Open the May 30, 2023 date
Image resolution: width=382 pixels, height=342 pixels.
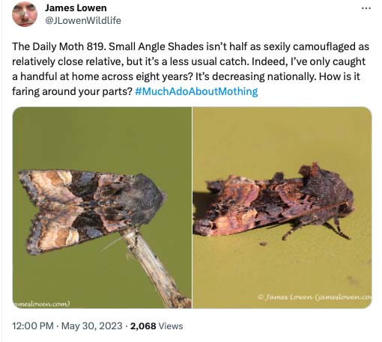[92, 326]
